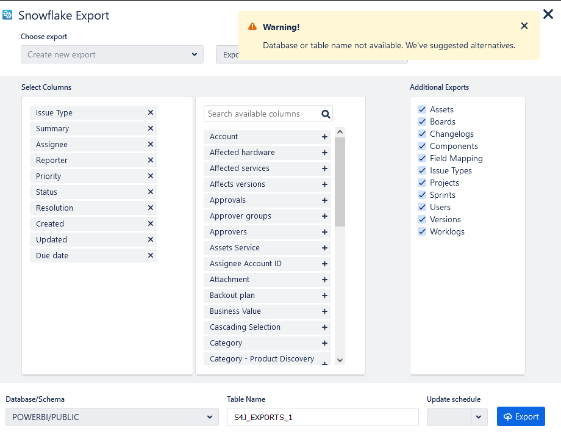Viewport: 561px width, 439px height.
Task: Disable the Changelogs additional export
Action: point(422,134)
